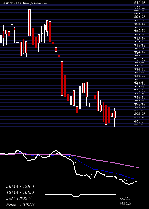Click the 382.5 price axis label
Image resolution: width=149 pixels, height=209 pixels.
pyautogui.click(x=139, y=124)
